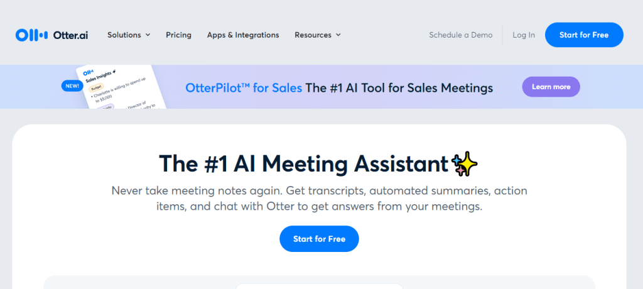Go to the Pricing page
This screenshot has height=289, width=643.
(178, 35)
